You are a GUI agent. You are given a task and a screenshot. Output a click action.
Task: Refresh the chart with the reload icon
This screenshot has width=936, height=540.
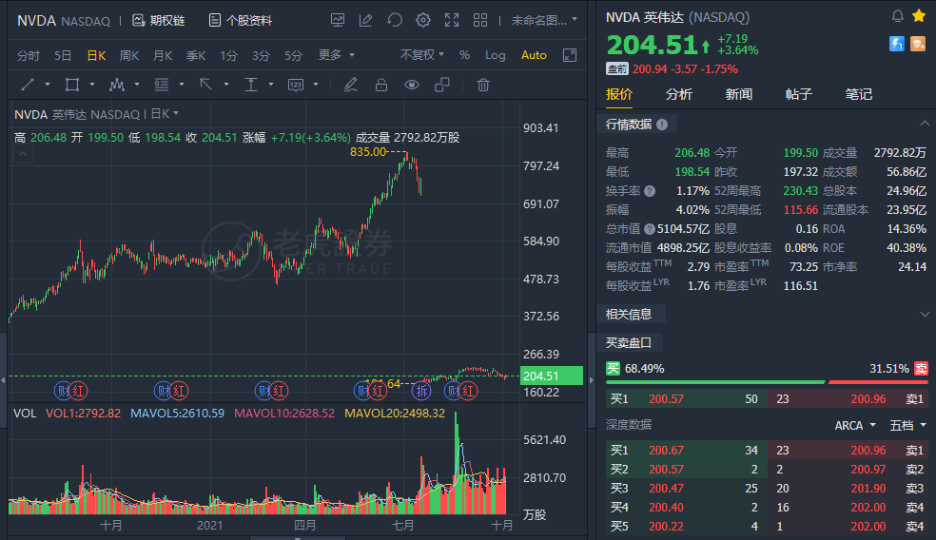(395, 20)
